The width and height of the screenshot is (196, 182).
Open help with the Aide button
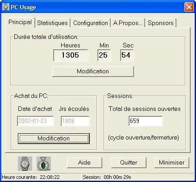[x=84, y=162]
